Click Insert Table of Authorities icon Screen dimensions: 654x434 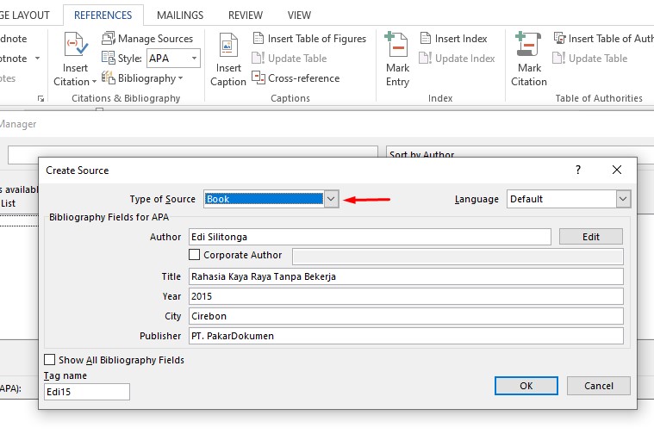pyautogui.click(x=560, y=39)
